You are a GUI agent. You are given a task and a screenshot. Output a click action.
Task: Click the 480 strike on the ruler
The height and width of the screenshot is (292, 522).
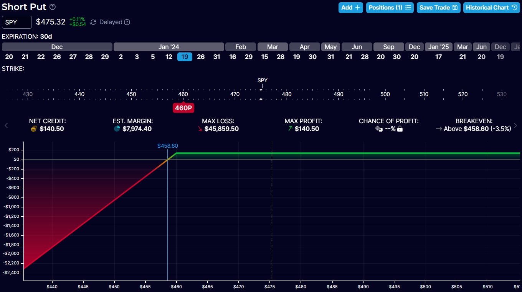click(x=287, y=94)
